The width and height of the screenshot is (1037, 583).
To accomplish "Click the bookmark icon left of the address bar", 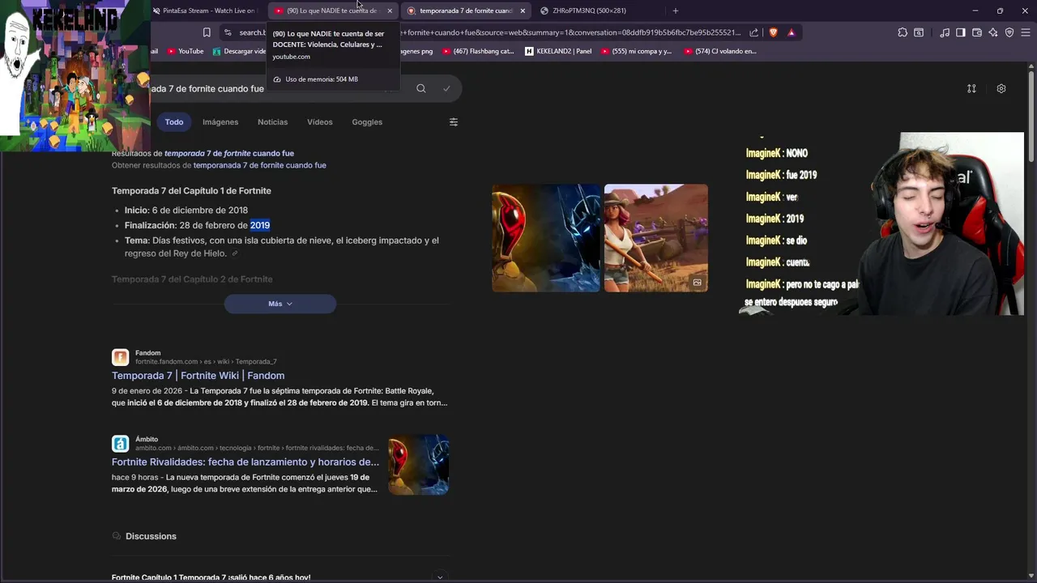I will pyautogui.click(x=207, y=32).
